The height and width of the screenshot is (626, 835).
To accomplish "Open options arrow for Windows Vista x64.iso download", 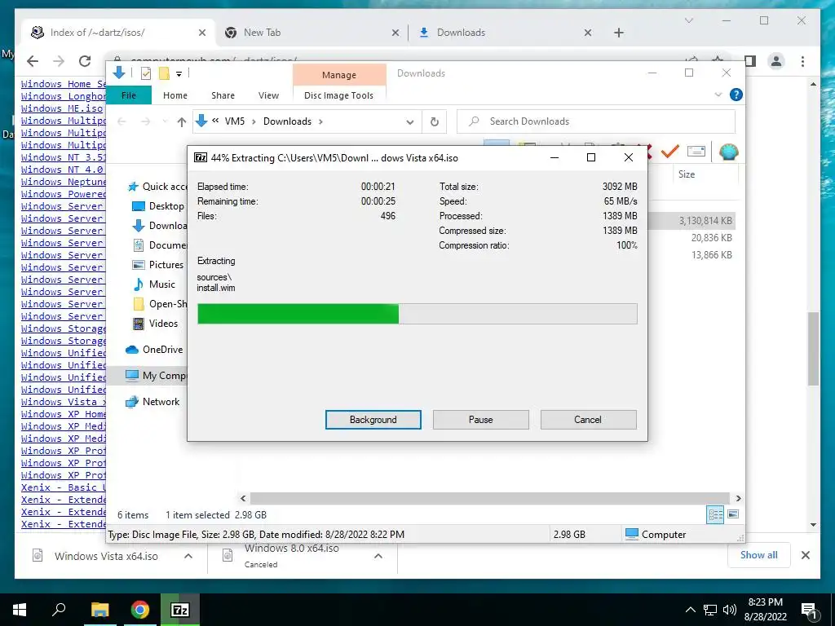I will [x=188, y=556].
